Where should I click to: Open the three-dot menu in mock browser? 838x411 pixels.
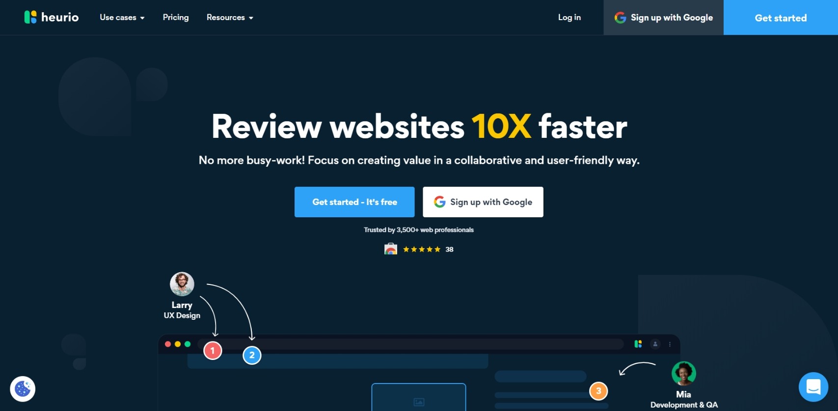(670, 344)
